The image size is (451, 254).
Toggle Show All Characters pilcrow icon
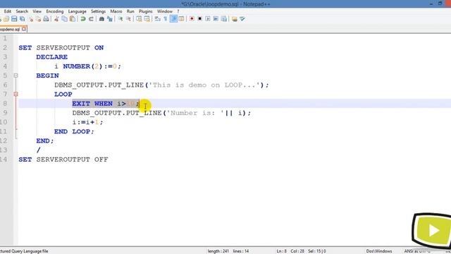click(x=166, y=19)
